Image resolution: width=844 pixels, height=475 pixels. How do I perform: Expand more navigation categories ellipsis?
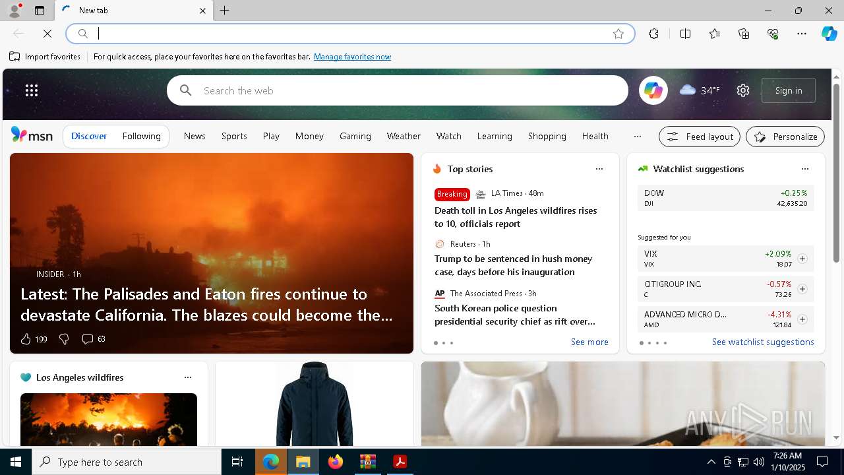tap(637, 137)
